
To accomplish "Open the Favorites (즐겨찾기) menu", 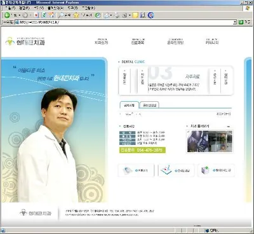I will [55, 8].
